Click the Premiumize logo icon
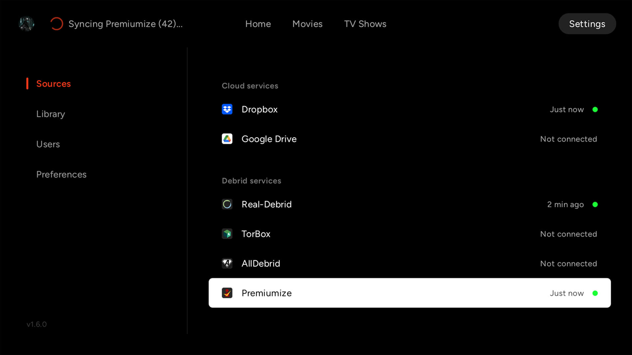The image size is (632, 355). [x=227, y=293]
